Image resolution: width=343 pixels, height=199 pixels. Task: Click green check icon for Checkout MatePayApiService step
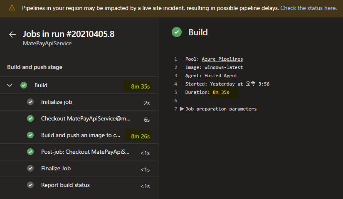click(30, 118)
